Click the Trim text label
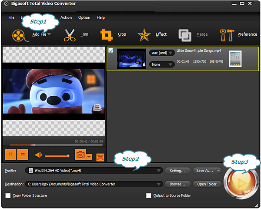 (84, 34)
